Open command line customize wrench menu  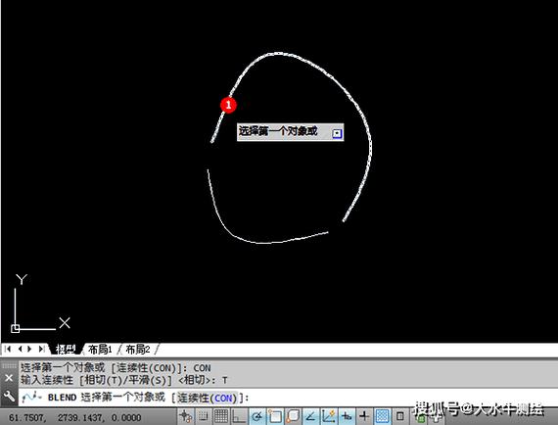coord(9,397)
